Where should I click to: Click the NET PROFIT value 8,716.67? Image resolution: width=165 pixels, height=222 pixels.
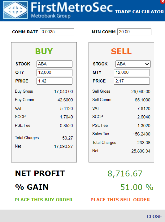(125, 174)
